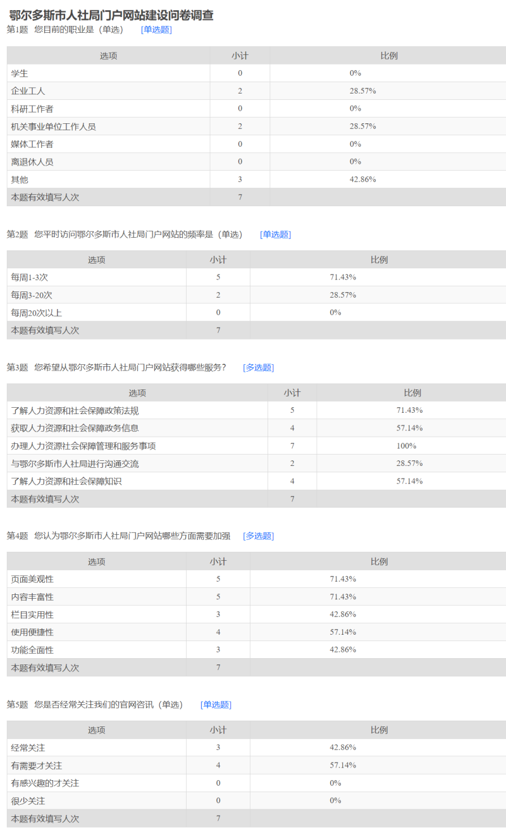The height and width of the screenshot is (832, 506).
Task: Click the [单选题] link beside question 2
Action: click(x=275, y=235)
